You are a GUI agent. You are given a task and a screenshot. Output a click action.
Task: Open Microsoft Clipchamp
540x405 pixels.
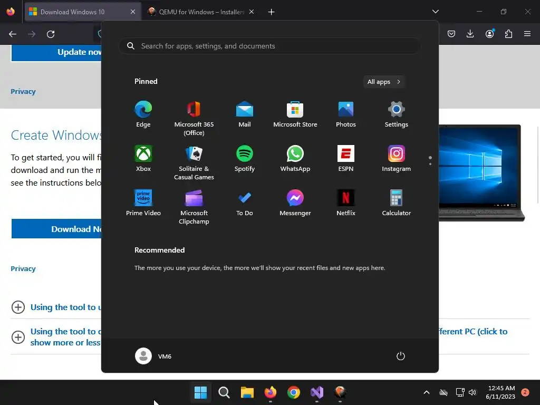click(x=194, y=207)
